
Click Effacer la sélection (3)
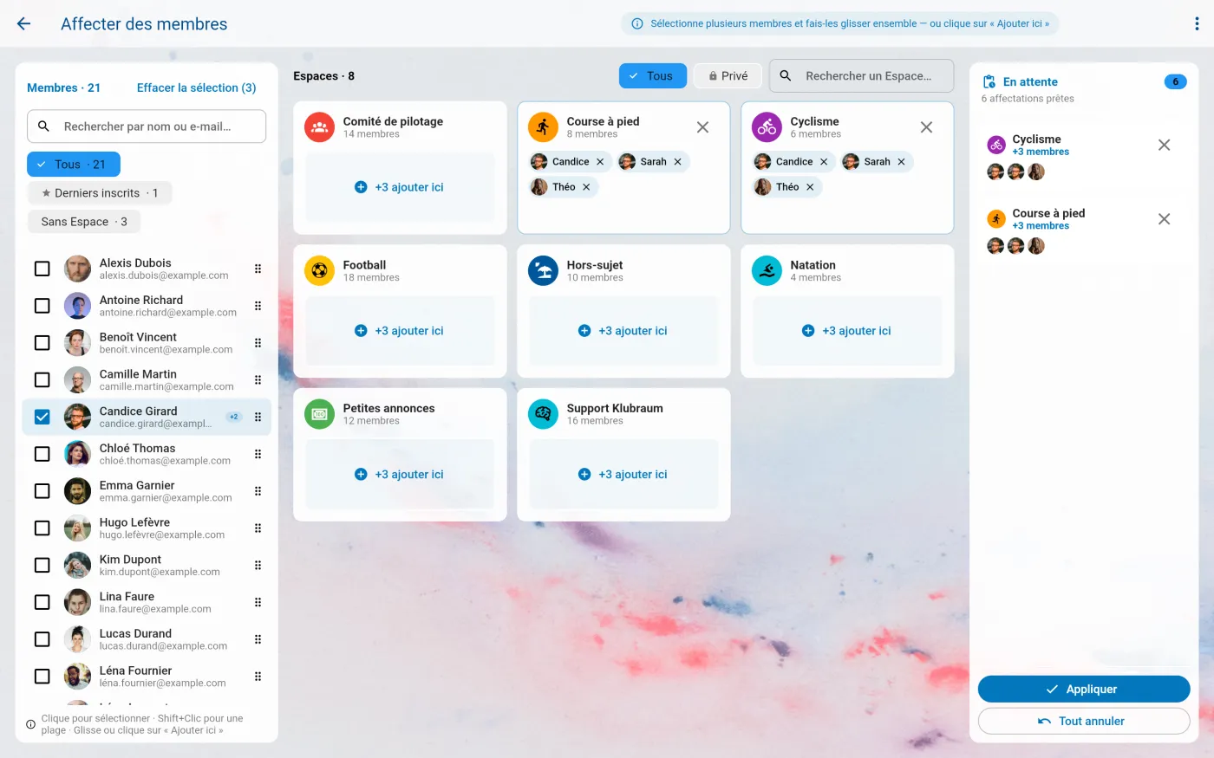pos(197,87)
